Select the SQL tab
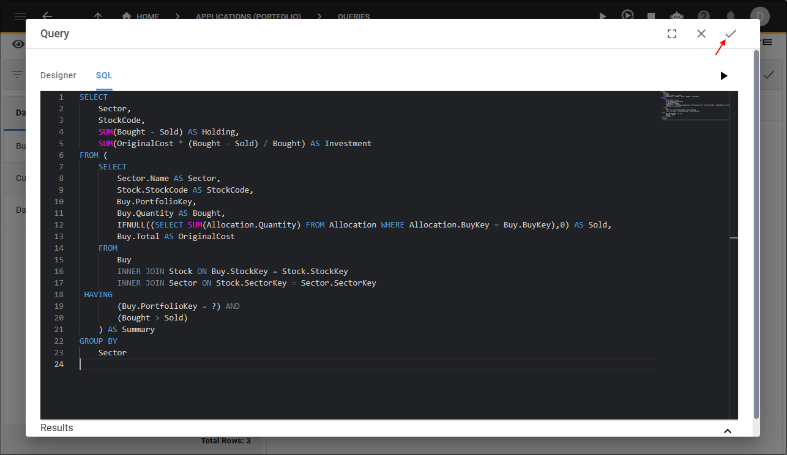 pos(104,75)
